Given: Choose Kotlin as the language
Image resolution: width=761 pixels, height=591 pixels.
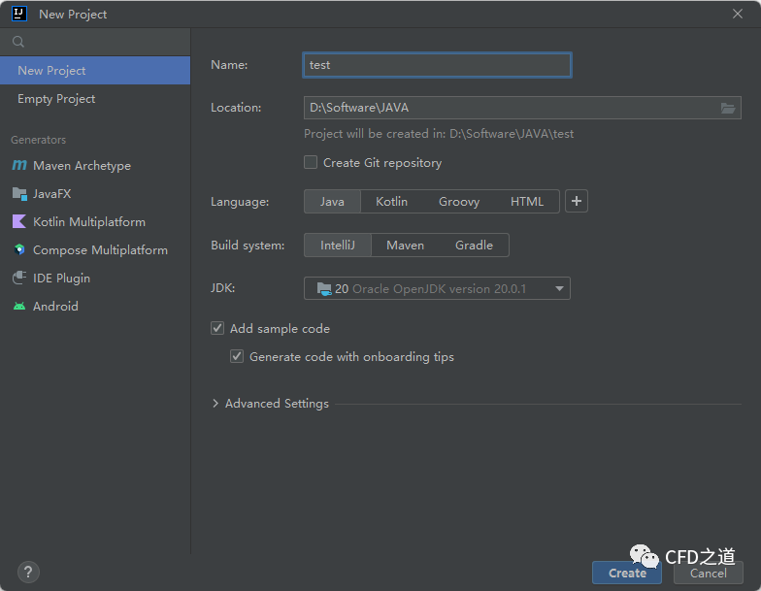Looking at the screenshot, I should (391, 201).
